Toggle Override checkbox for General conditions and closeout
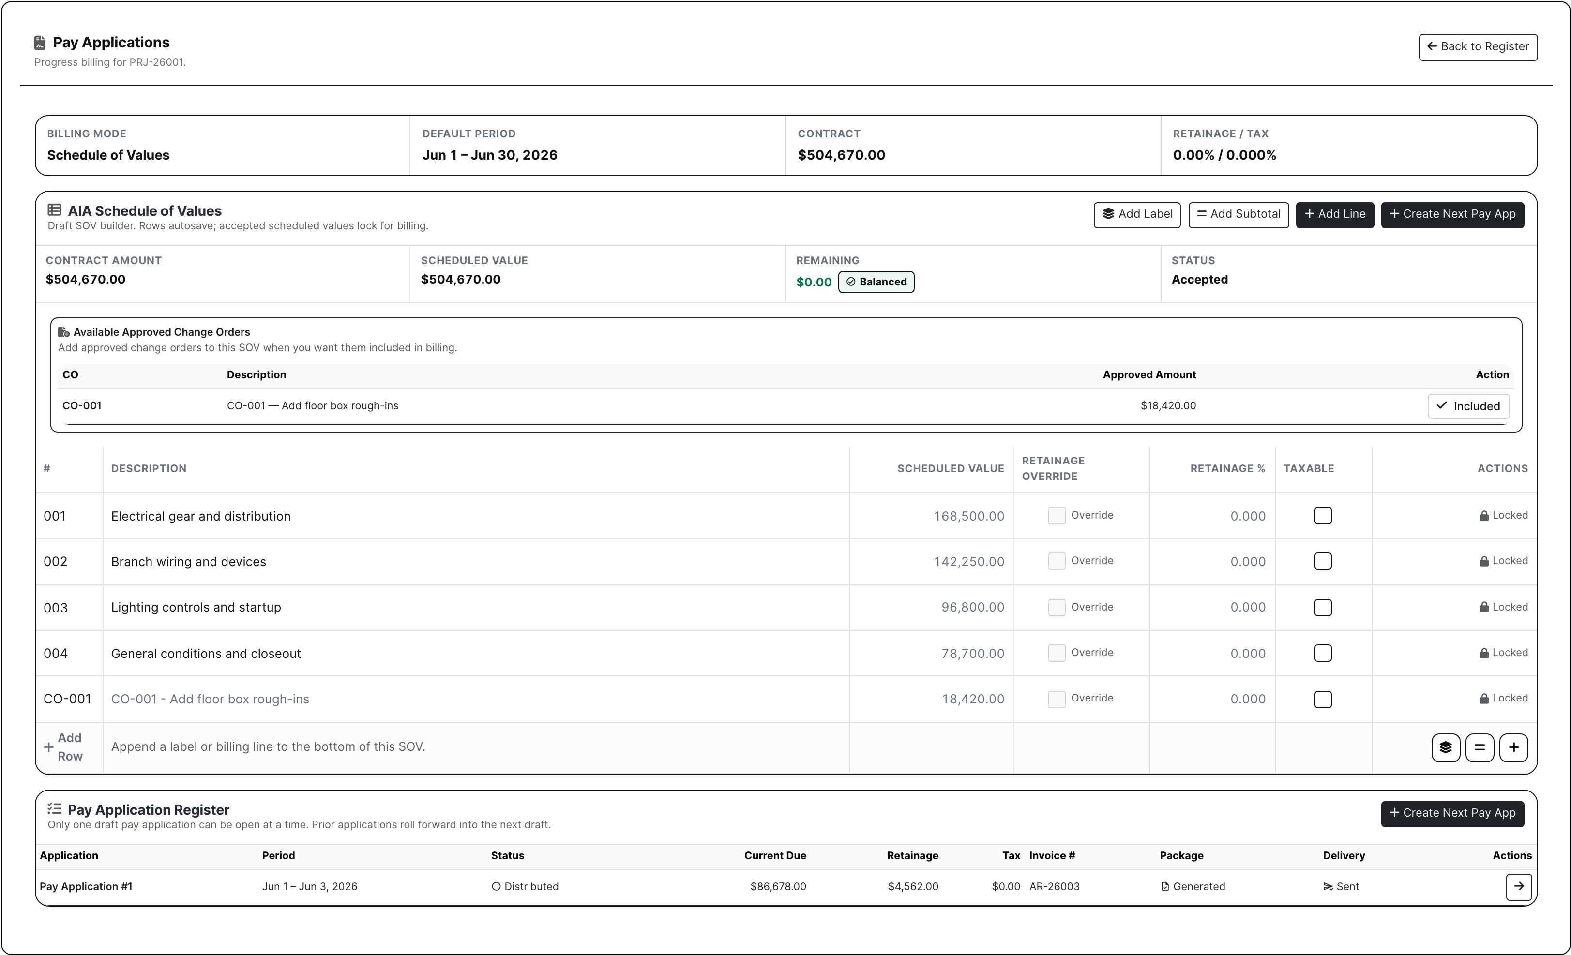 (1057, 653)
